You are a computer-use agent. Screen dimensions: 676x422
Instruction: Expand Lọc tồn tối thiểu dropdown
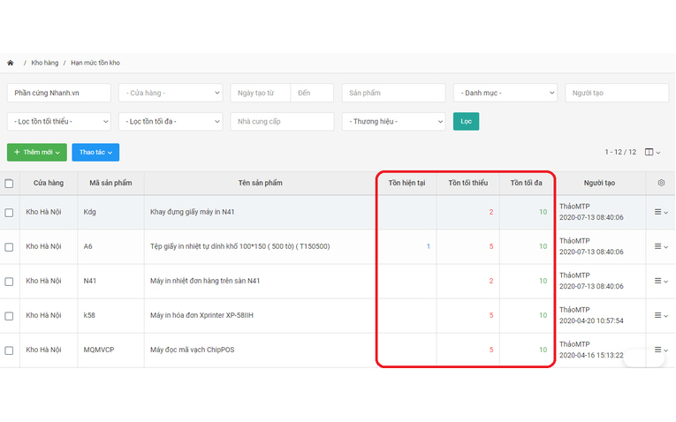click(x=59, y=122)
